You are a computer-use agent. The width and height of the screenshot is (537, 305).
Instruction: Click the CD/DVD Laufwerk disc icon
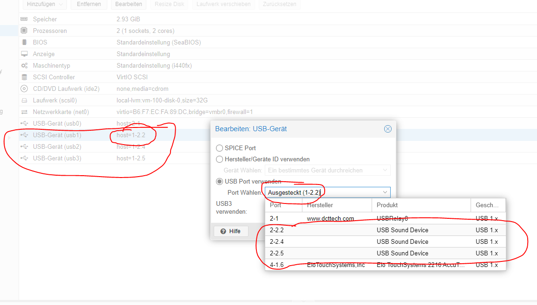click(24, 89)
